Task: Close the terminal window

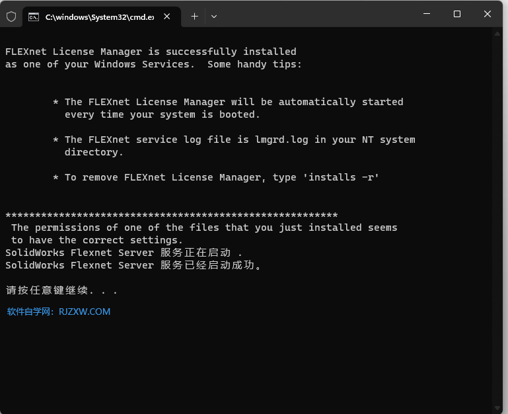Action: click(x=488, y=14)
